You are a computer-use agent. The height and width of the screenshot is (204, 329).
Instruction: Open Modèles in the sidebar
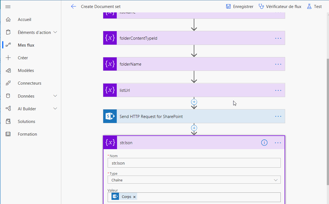click(x=26, y=71)
